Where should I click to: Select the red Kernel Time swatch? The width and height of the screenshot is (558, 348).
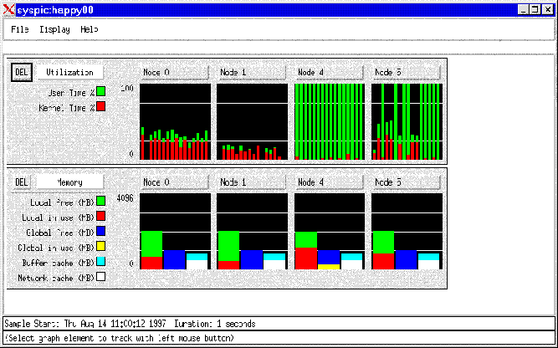click(x=100, y=106)
